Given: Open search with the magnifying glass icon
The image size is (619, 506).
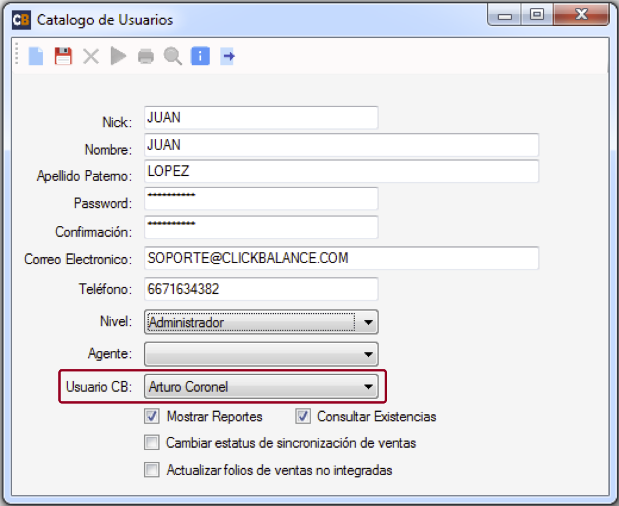Looking at the screenshot, I should pos(173,56).
